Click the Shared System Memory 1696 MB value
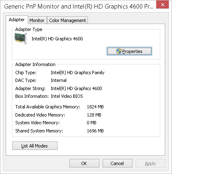Screen dimensions: 213x174 coord(95,131)
